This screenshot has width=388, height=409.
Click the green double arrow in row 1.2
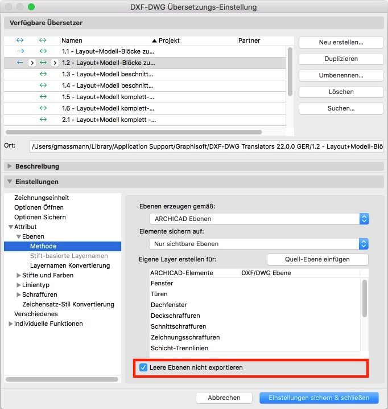point(43,63)
